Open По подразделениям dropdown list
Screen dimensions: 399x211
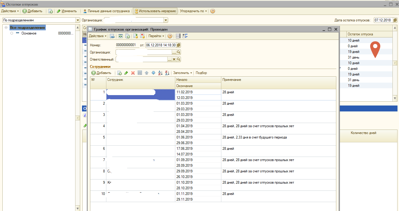point(78,20)
